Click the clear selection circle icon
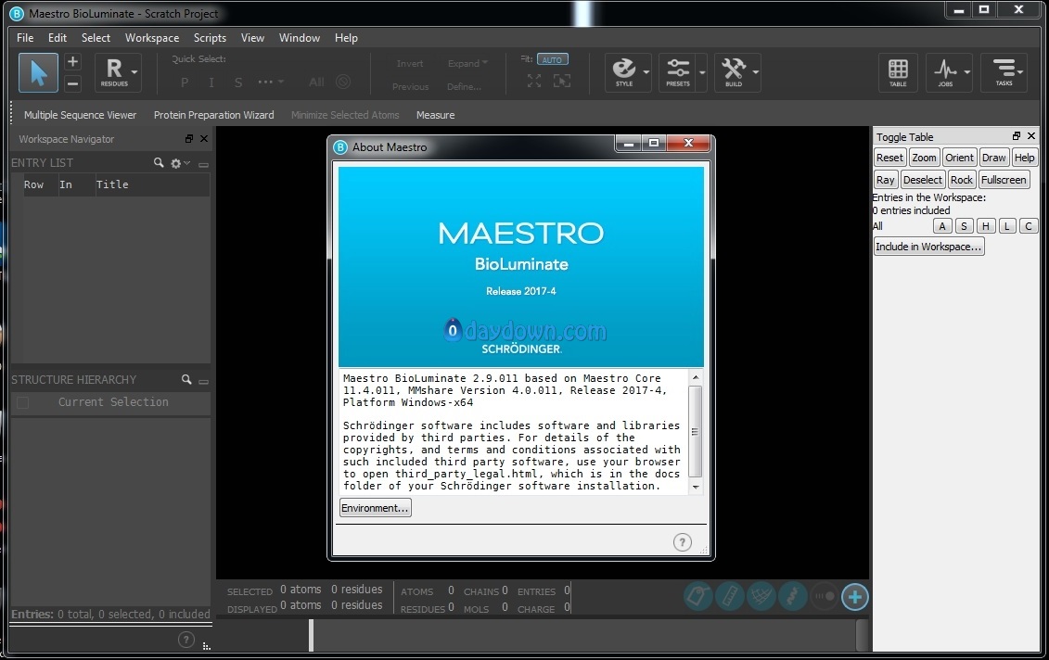Screen dimensions: 1049x660 point(343,82)
